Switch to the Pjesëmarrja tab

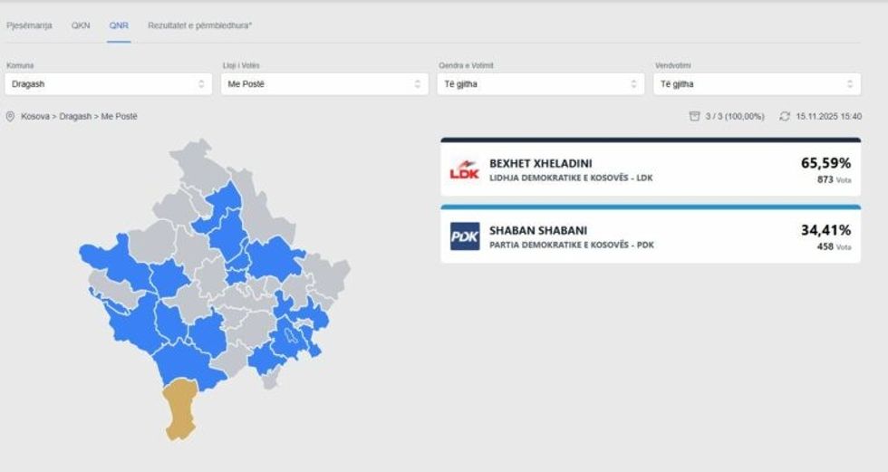(x=29, y=26)
